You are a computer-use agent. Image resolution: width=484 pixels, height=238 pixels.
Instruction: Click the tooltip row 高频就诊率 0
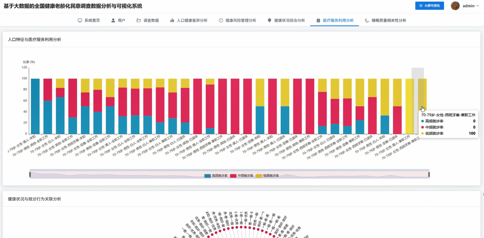pos(448,121)
